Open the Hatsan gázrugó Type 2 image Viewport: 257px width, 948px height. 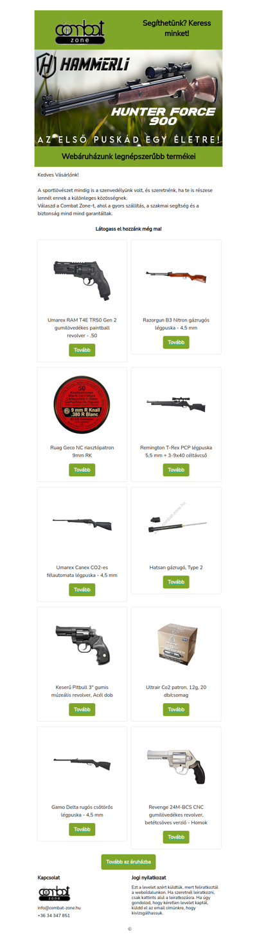pyautogui.click(x=176, y=523)
